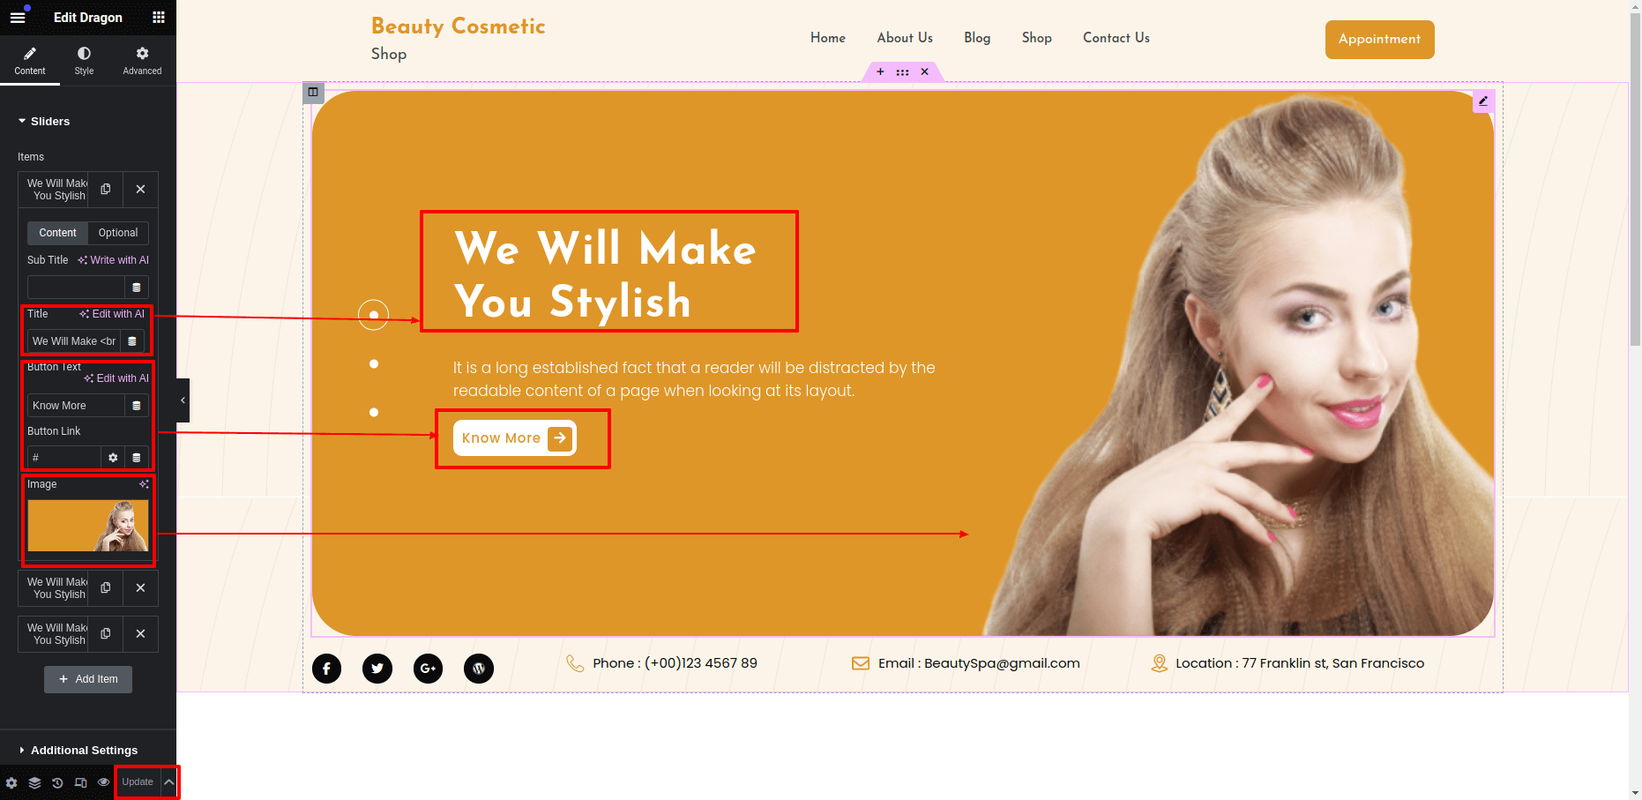1642x800 pixels.
Task: Collapse the Sliders section
Action: tap(49, 122)
